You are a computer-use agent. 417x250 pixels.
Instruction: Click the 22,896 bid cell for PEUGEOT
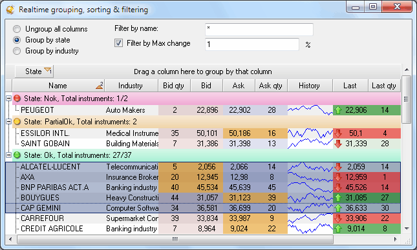click(x=208, y=110)
